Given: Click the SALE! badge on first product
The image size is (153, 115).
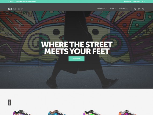Looking at the screenshot, I should click(9, 102).
